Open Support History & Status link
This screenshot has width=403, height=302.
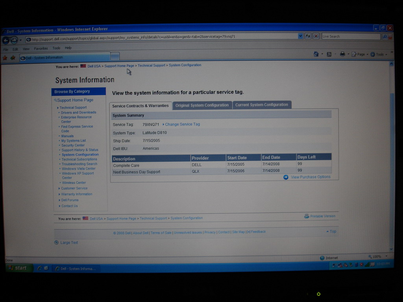79,150
